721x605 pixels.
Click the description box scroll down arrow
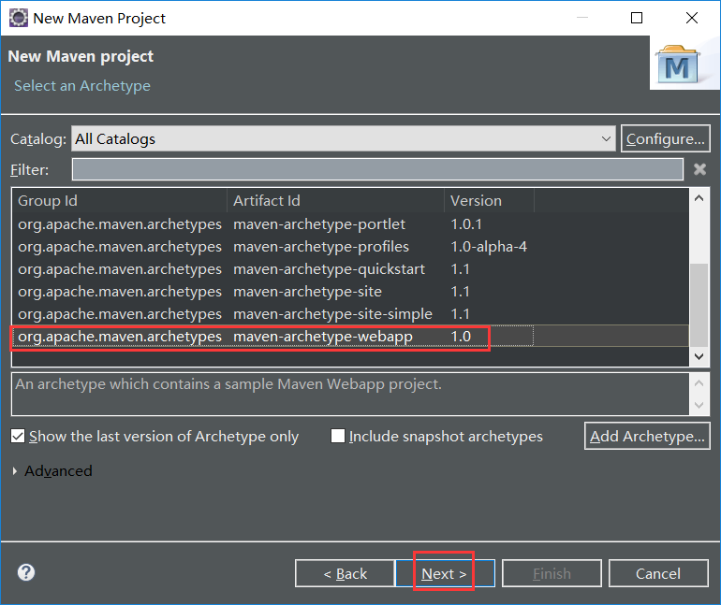click(699, 405)
